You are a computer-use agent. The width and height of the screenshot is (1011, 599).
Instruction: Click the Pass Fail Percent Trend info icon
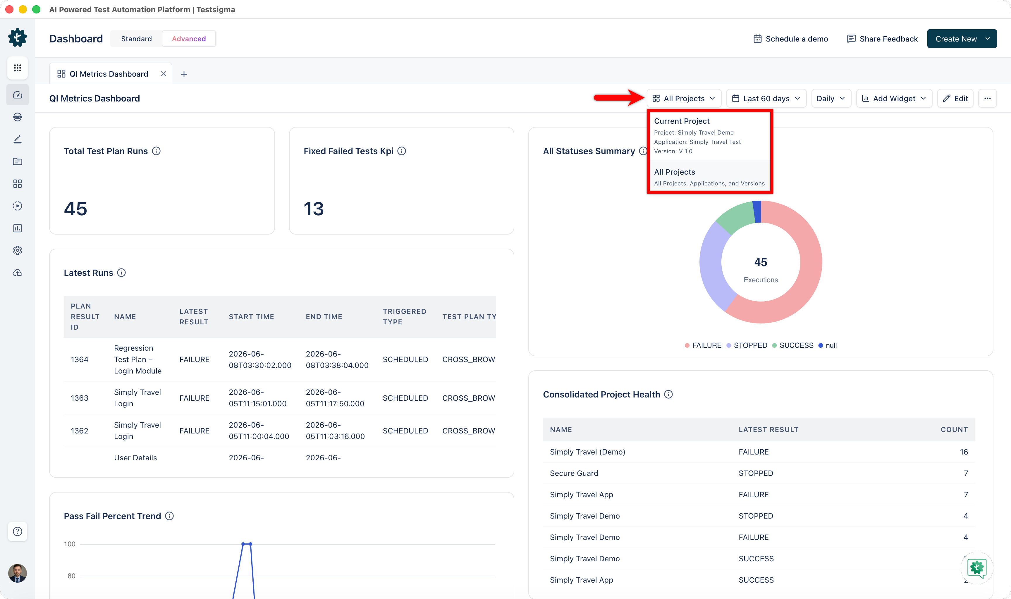[x=169, y=516]
